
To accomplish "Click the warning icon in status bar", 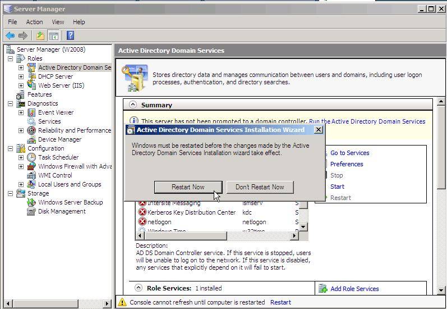I will click(122, 302).
